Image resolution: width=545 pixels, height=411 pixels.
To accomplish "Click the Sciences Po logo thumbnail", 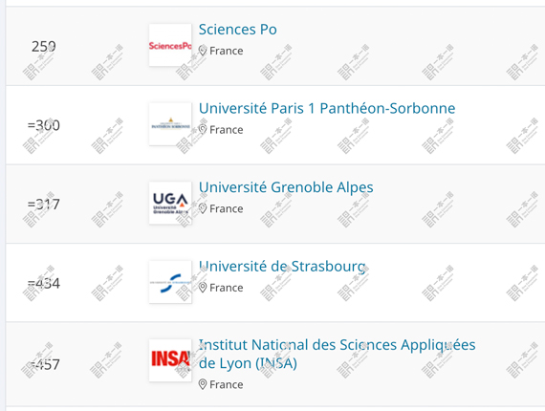I will [170, 45].
